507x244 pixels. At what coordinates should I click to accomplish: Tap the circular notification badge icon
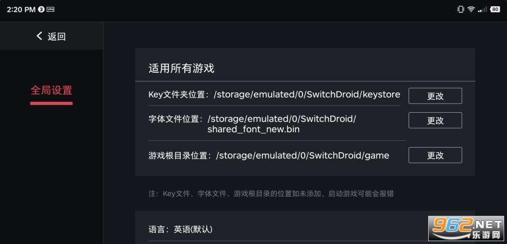click(41, 10)
